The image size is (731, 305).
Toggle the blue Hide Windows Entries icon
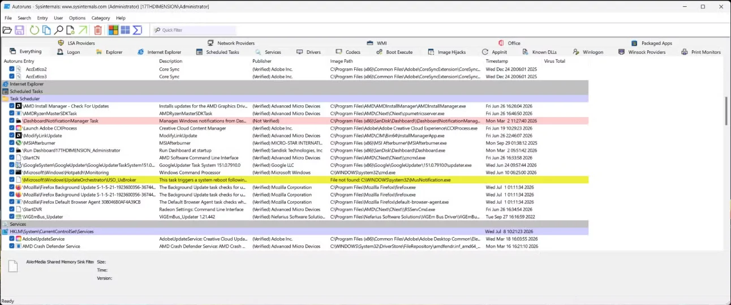click(x=125, y=30)
